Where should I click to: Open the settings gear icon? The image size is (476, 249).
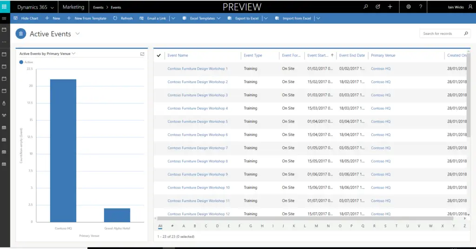click(409, 7)
